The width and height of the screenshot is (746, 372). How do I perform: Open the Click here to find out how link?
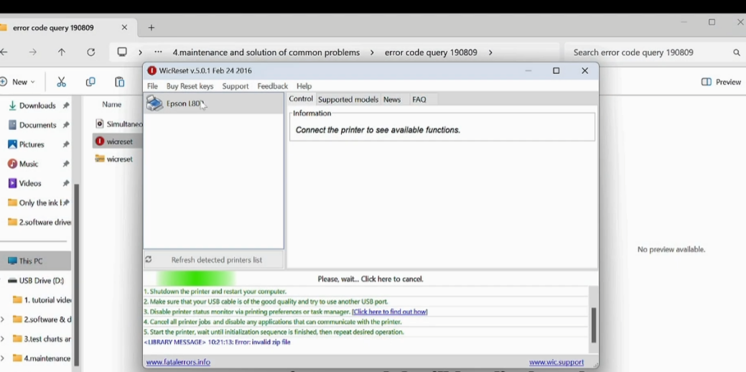coord(390,312)
